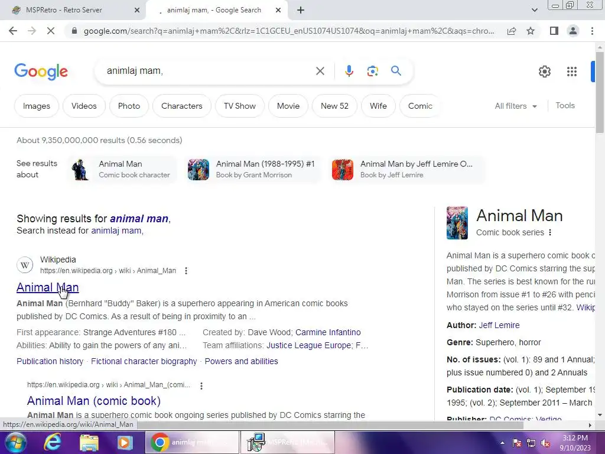Select the Photo filter chip
605x454 pixels.
(129, 106)
